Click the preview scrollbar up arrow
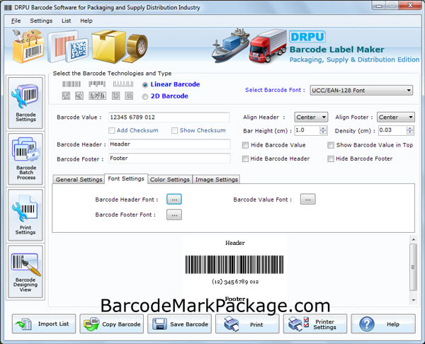The height and width of the screenshot is (344, 425). pyautogui.click(x=414, y=239)
